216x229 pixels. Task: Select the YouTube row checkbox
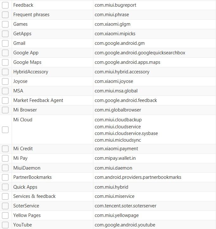tap(5, 225)
